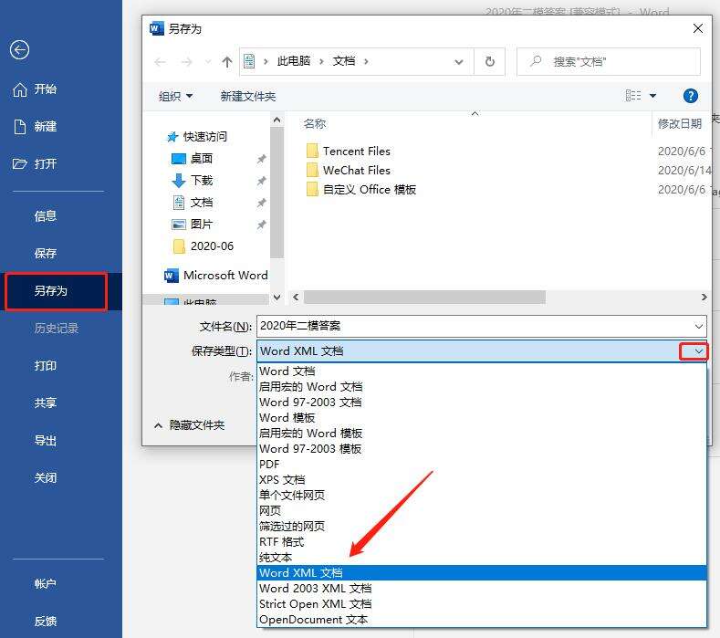Image resolution: width=720 pixels, height=638 pixels.
Task: Sort files by the 名称 column header
Action: [x=315, y=123]
